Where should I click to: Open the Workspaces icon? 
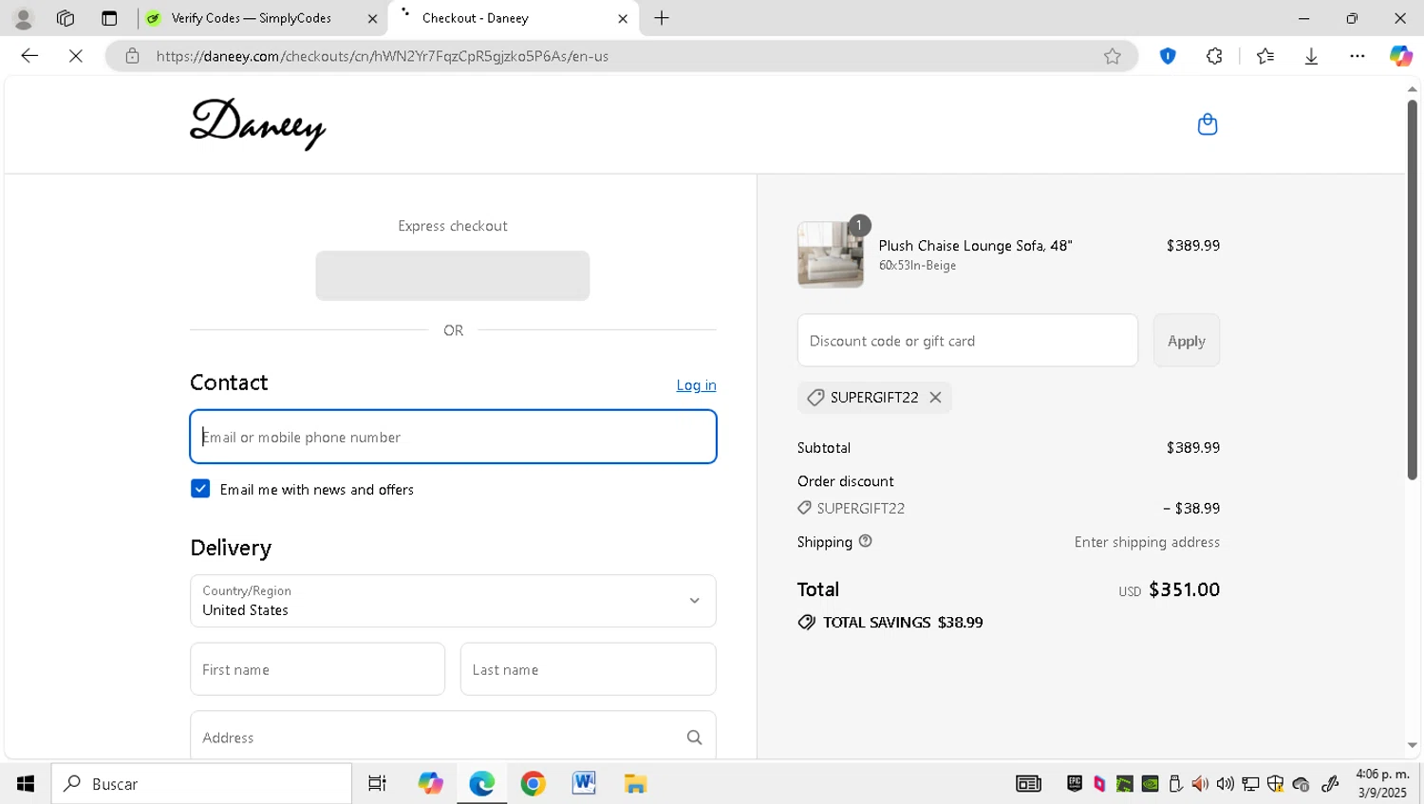pos(66,18)
